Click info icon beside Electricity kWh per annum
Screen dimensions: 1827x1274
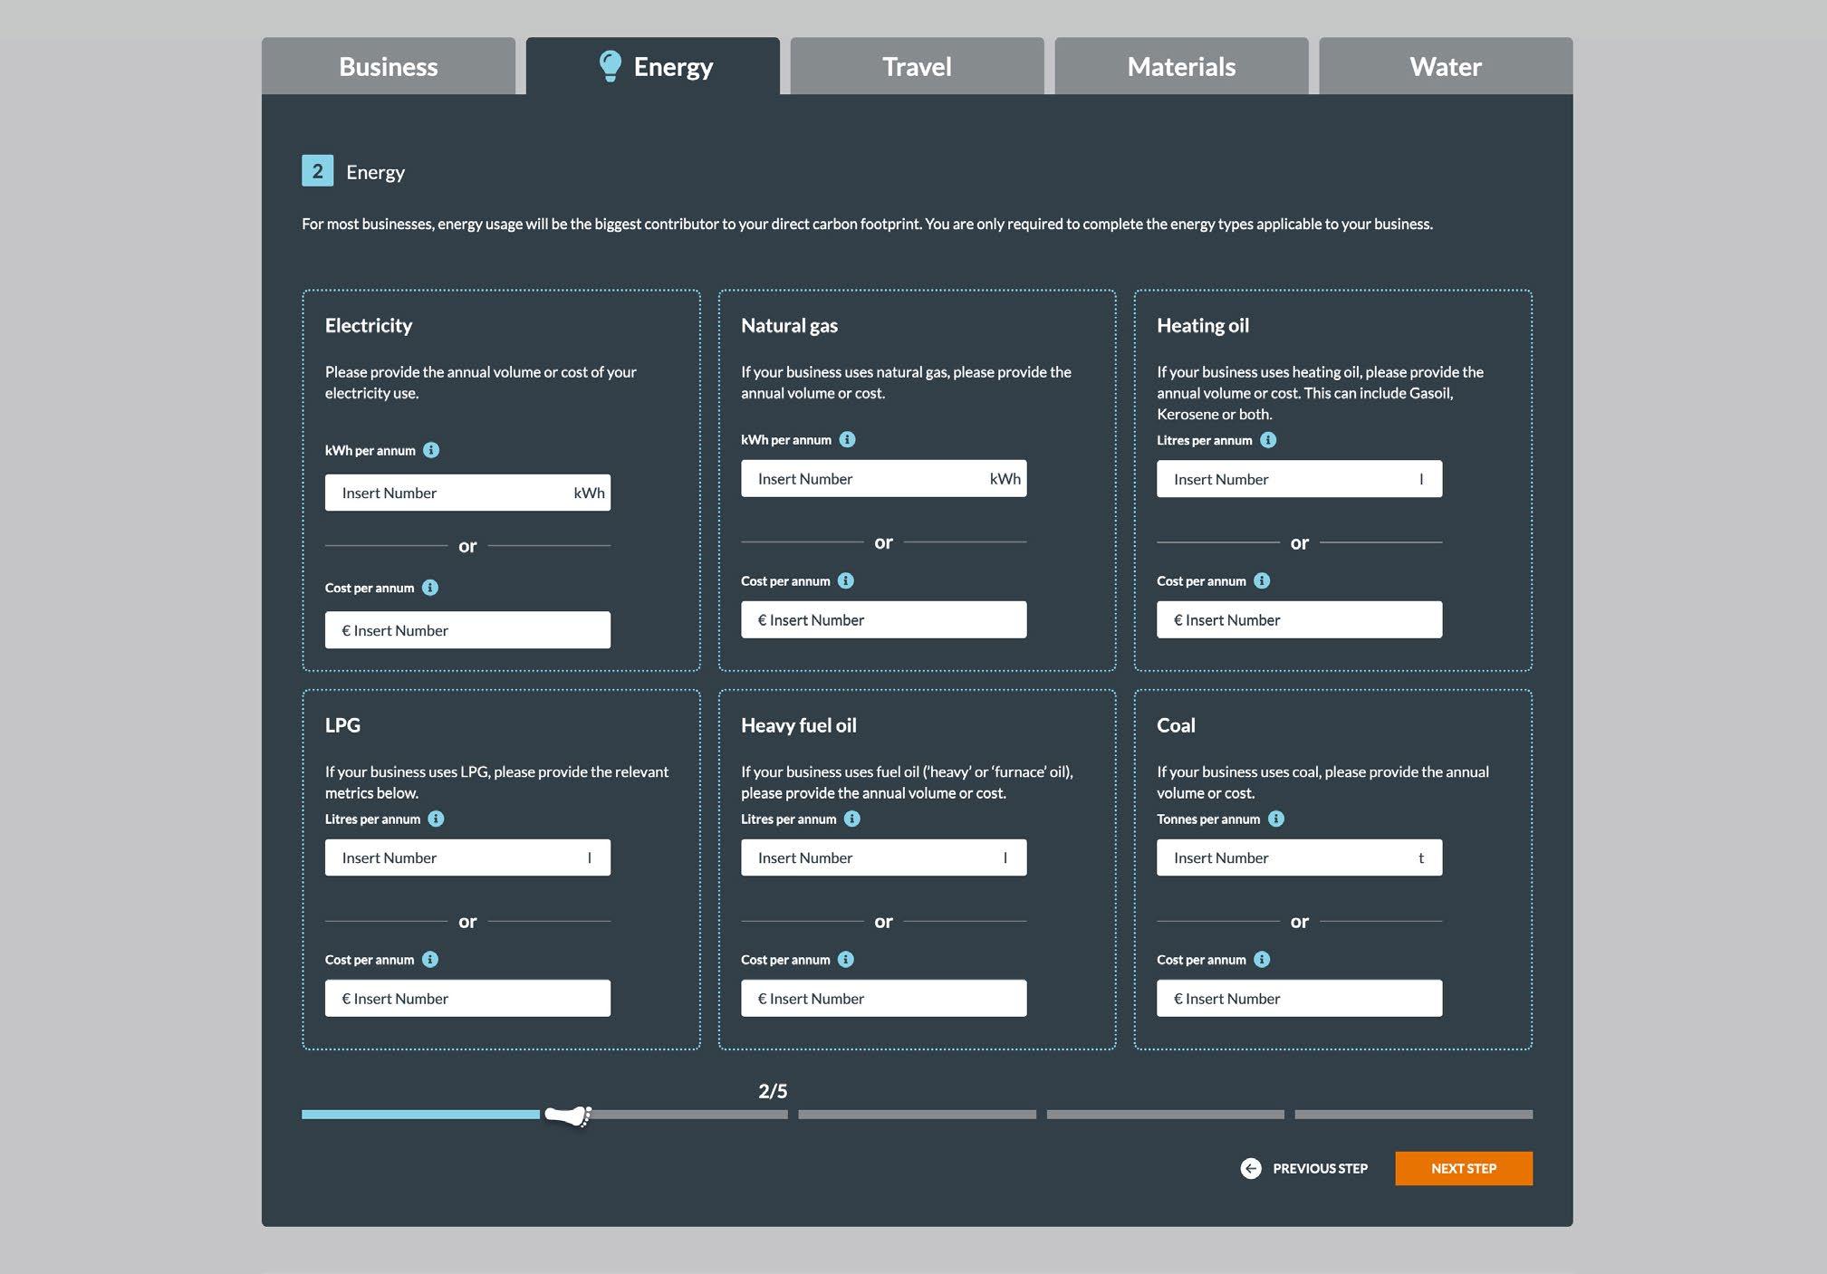[x=431, y=450]
